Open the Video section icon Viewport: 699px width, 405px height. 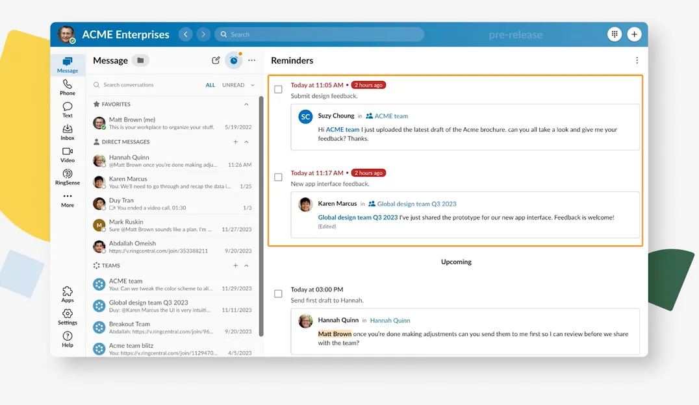coord(68,154)
